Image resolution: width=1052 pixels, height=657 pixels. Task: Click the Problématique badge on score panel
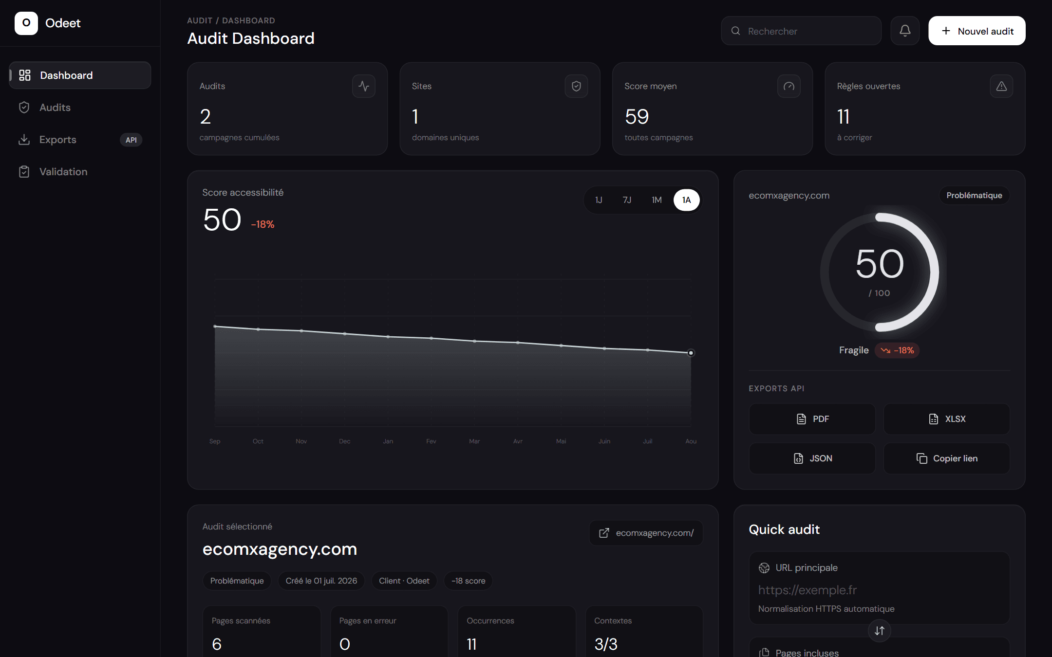point(974,196)
